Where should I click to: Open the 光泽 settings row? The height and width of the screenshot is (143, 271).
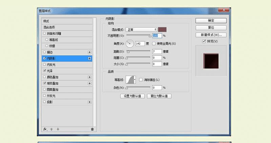point(67,71)
